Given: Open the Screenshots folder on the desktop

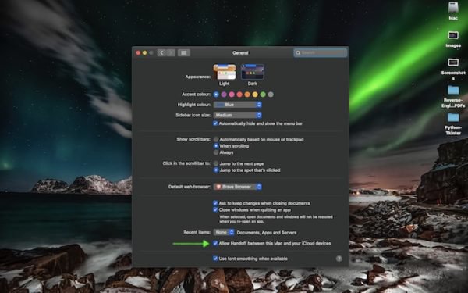Looking at the screenshot, I should pyautogui.click(x=453, y=63).
